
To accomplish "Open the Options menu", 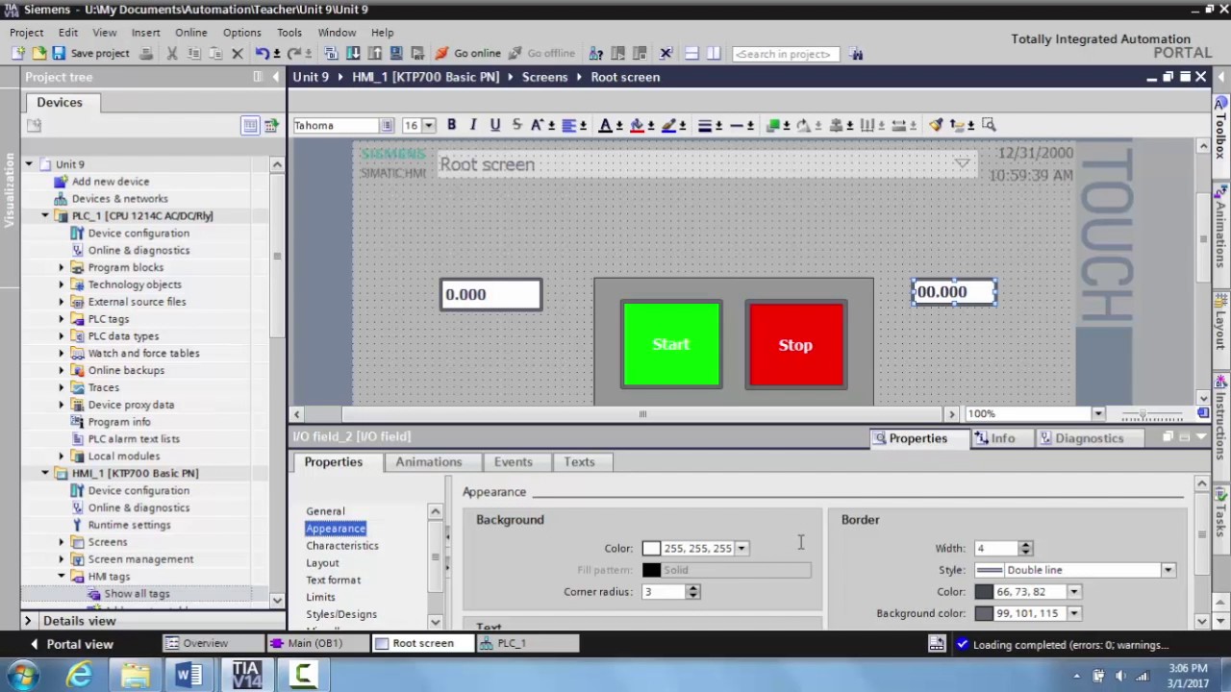I will pos(241,33).
